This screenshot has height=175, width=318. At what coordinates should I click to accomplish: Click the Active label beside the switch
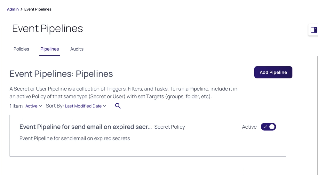tap(249, 127)
